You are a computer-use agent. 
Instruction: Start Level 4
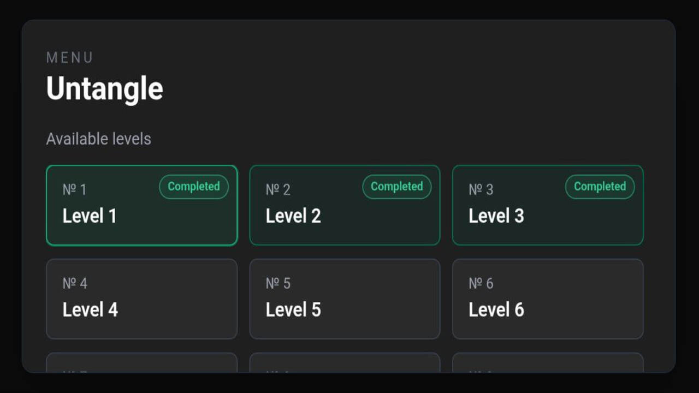142,299
